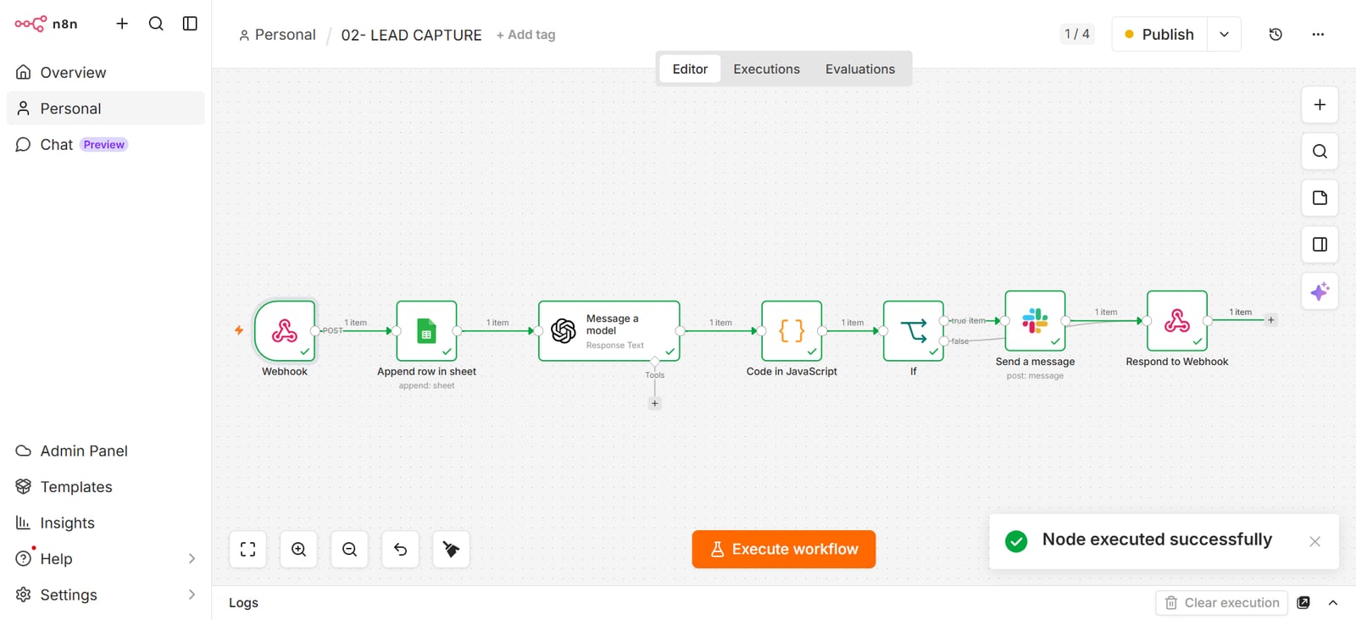The image size is (1356, 620).
Task: Expand the Settings submenu
Action: point(192,595)
